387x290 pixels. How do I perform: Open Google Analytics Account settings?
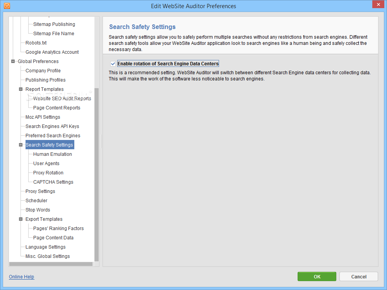[52, 52]
